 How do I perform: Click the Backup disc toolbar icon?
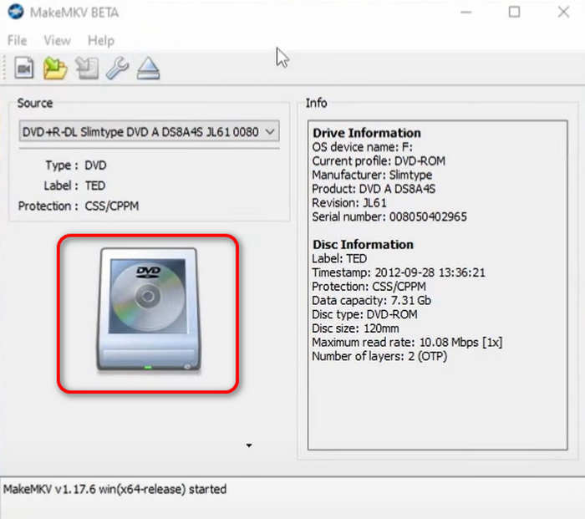click(x=87, y=68)
